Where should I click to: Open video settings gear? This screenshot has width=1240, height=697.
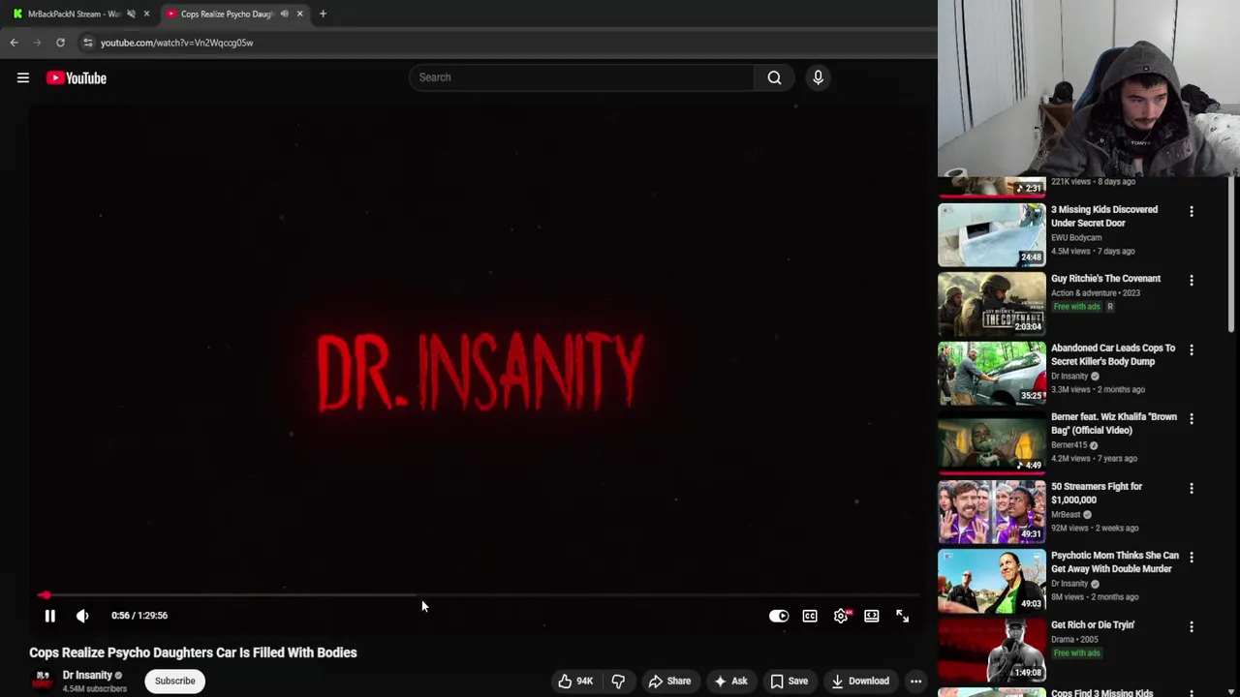[x=841, y=616]
